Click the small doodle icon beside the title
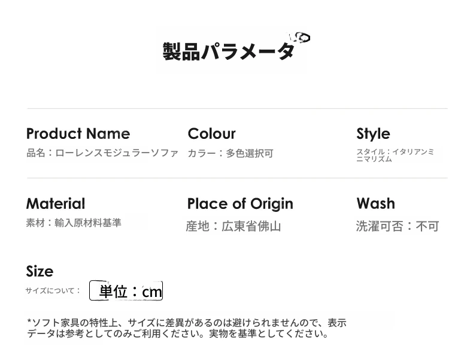 point(300,37)
